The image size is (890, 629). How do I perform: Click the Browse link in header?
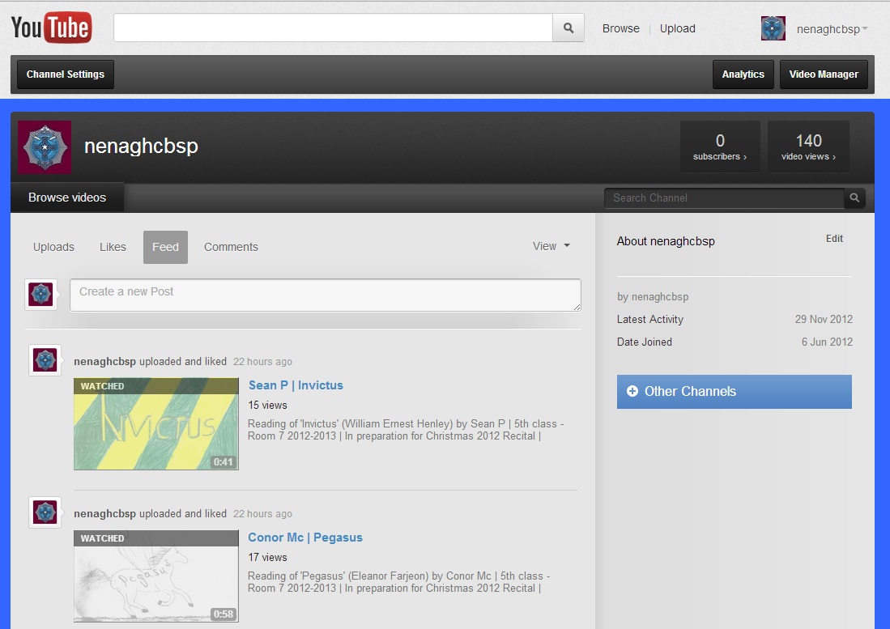(621, 28)
